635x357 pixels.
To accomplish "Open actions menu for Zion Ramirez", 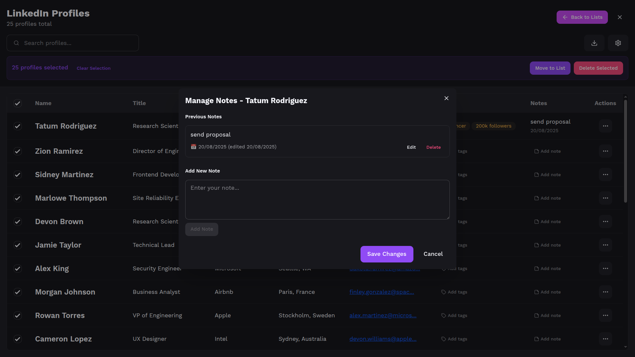I will click(605, 151).
